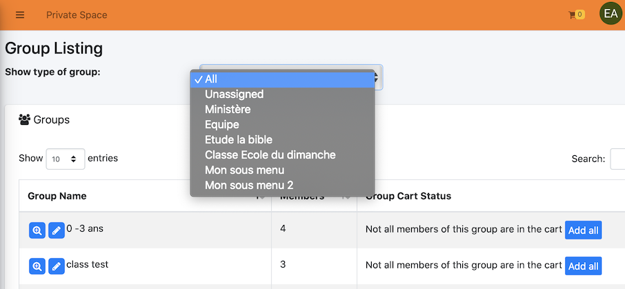Open the show entries count dropdown

(66, 159)
